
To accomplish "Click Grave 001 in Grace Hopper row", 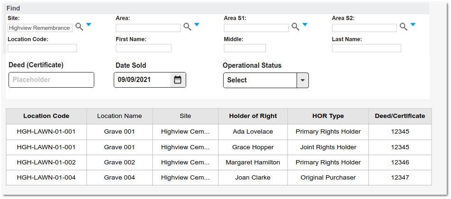I will pos(119,147).
